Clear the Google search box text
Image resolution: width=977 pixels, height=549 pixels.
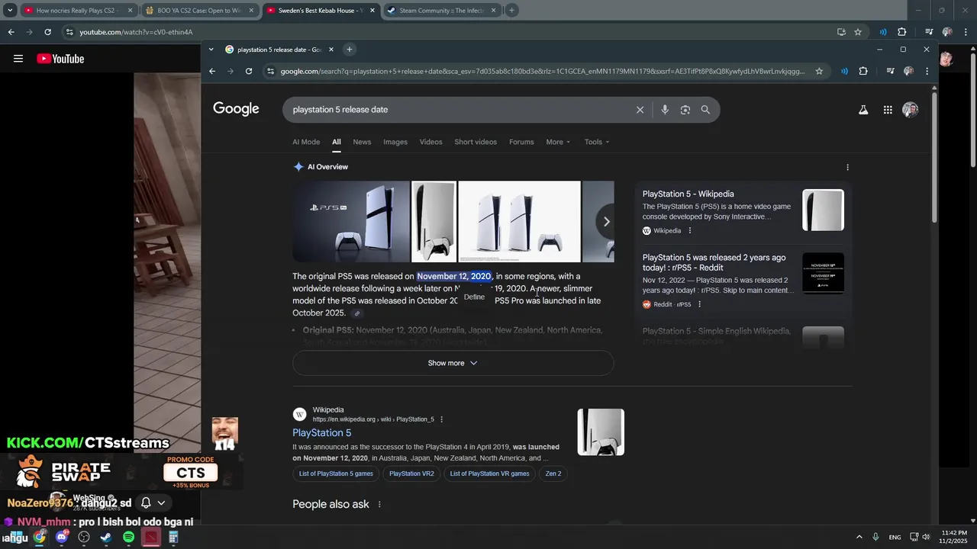[x=640, y=110]
